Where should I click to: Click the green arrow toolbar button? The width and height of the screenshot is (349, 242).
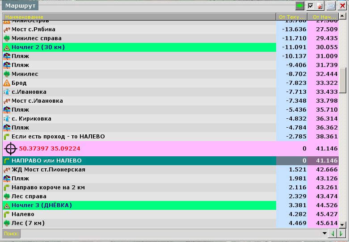(x=300, y=6)
